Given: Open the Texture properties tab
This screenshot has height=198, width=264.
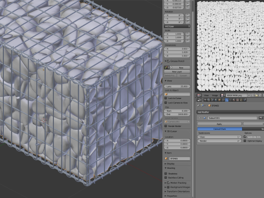Looking at the screenshot, I should pyautogui.click(x=238, y=100).
